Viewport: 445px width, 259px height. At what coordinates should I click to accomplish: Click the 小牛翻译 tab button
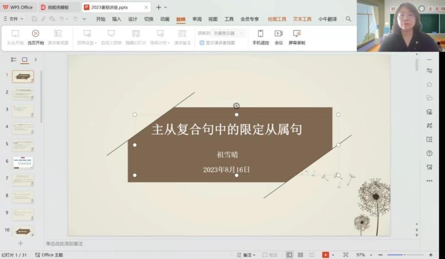tap(327, 19)
